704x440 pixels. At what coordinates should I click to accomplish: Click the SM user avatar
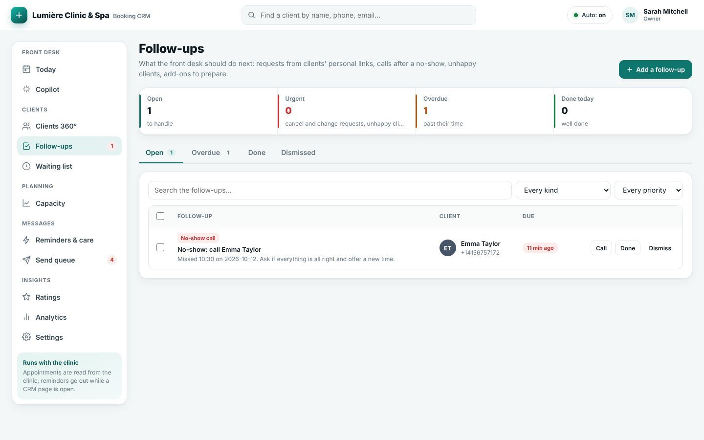(x=630, y=15)
